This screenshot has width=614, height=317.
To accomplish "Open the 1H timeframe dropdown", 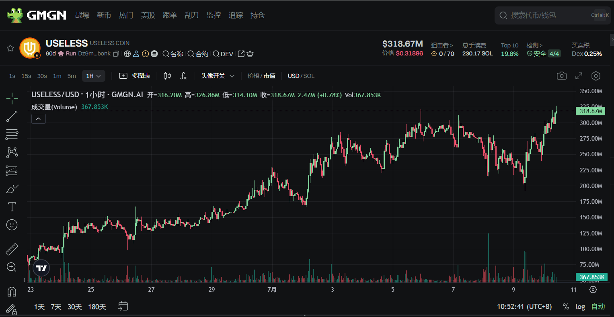I will coord(94,76).
